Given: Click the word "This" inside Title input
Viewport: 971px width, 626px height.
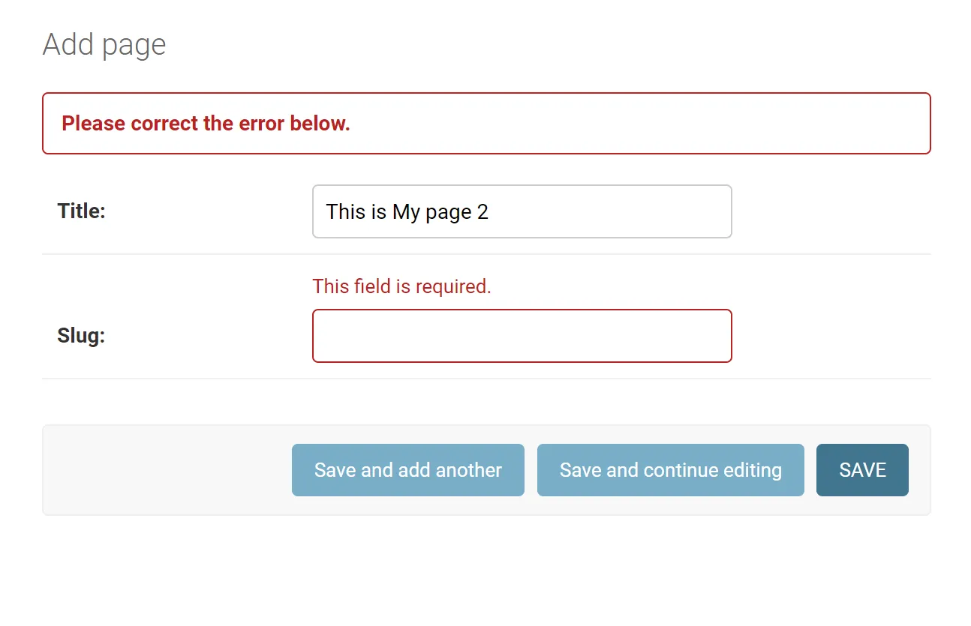Looking at the screenshot, I should pos(345,212).
